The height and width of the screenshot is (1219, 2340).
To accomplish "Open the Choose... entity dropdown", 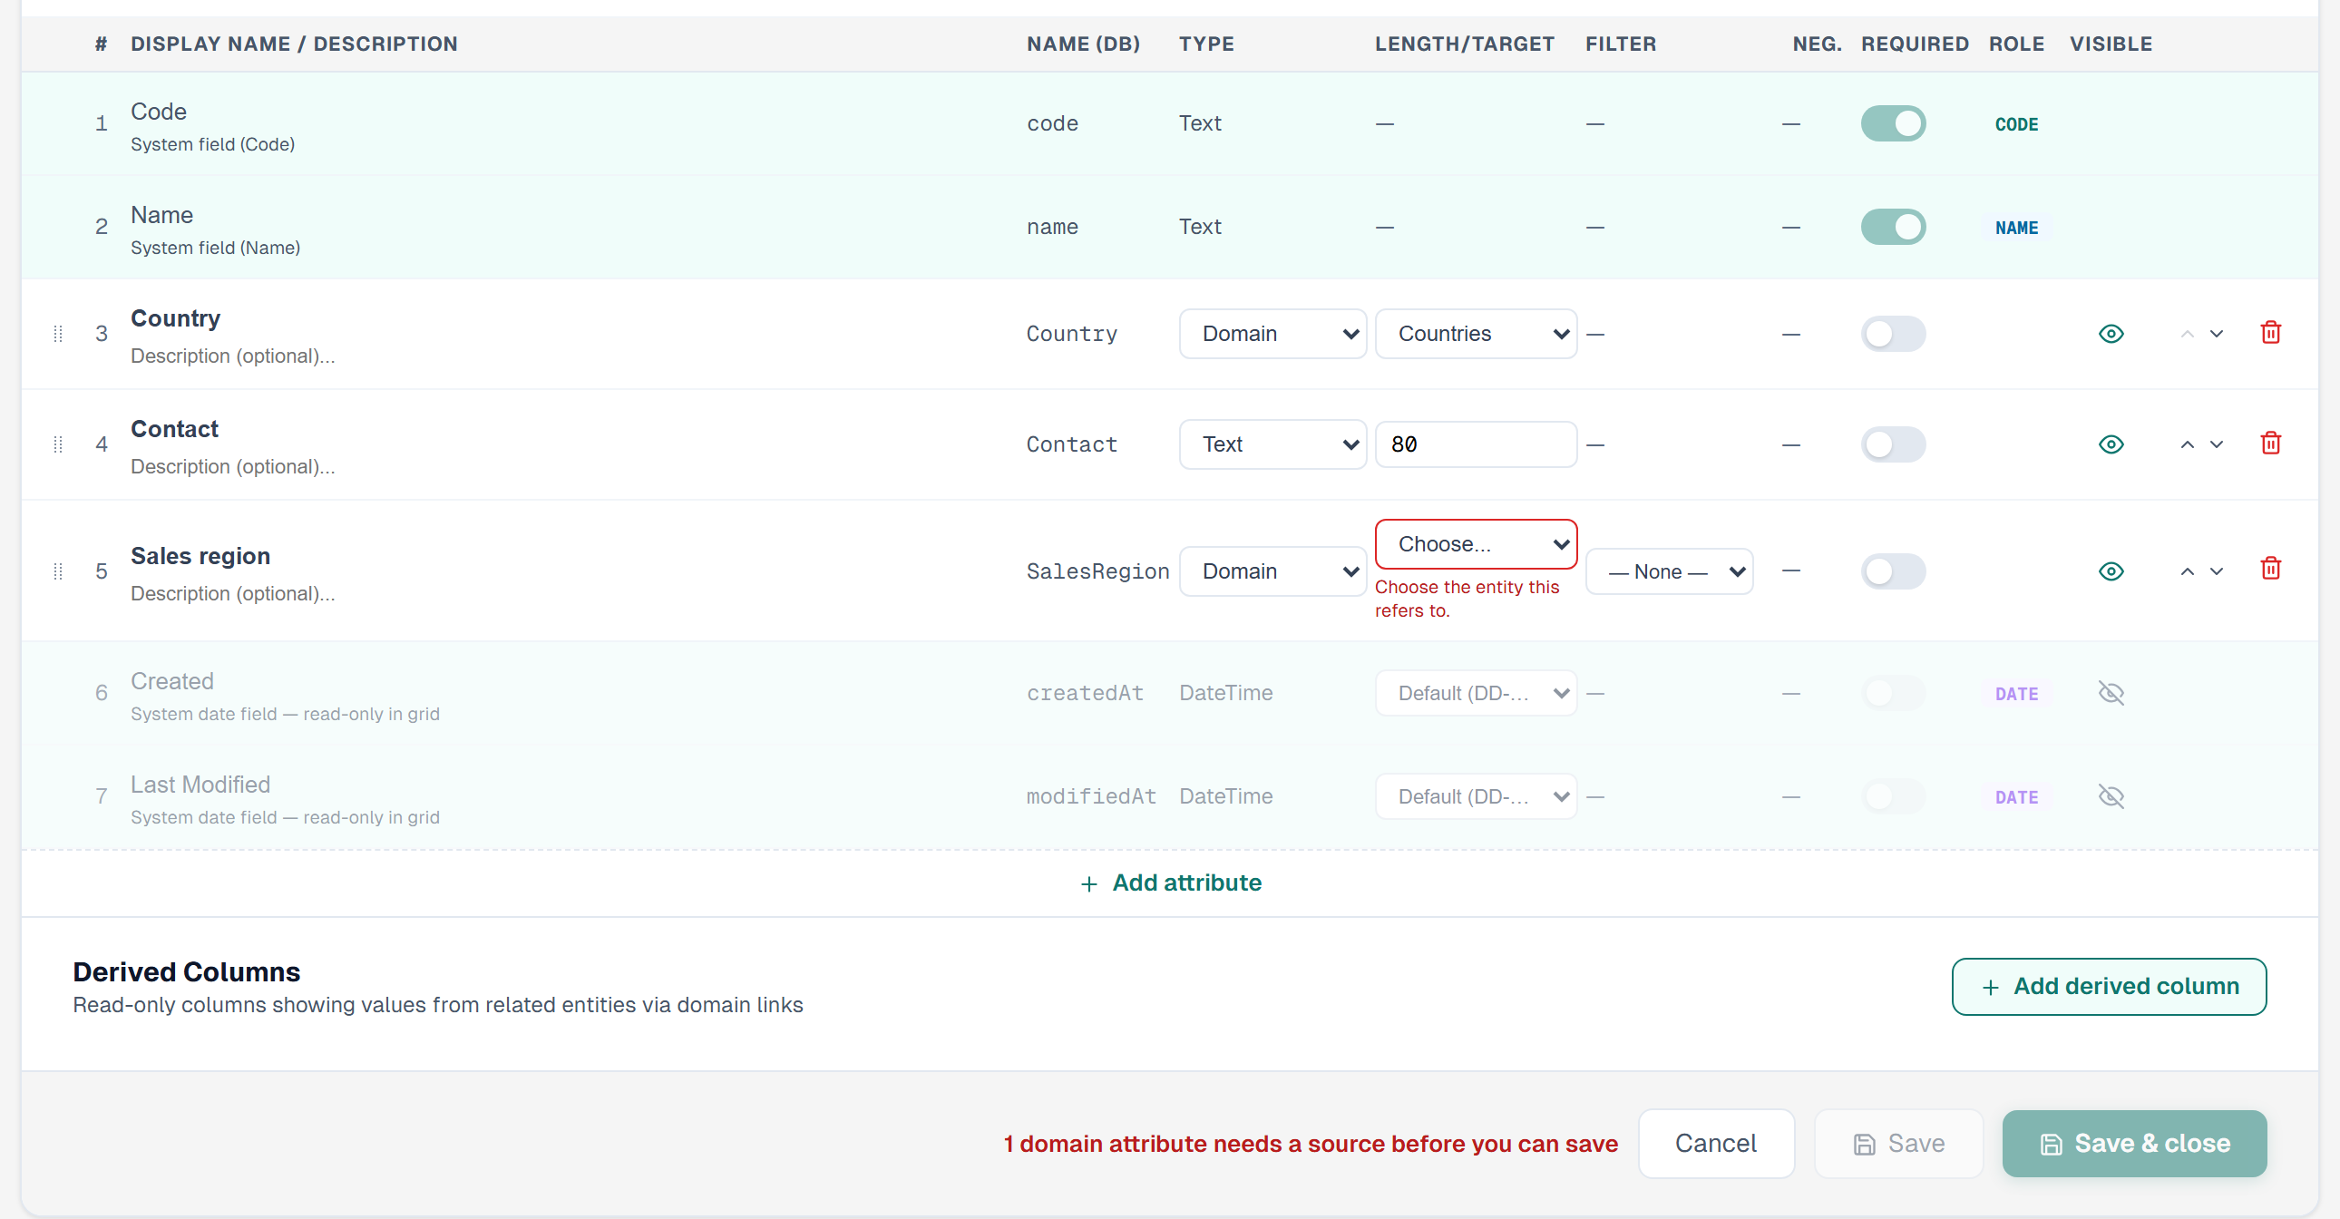I will point(1477,544).
